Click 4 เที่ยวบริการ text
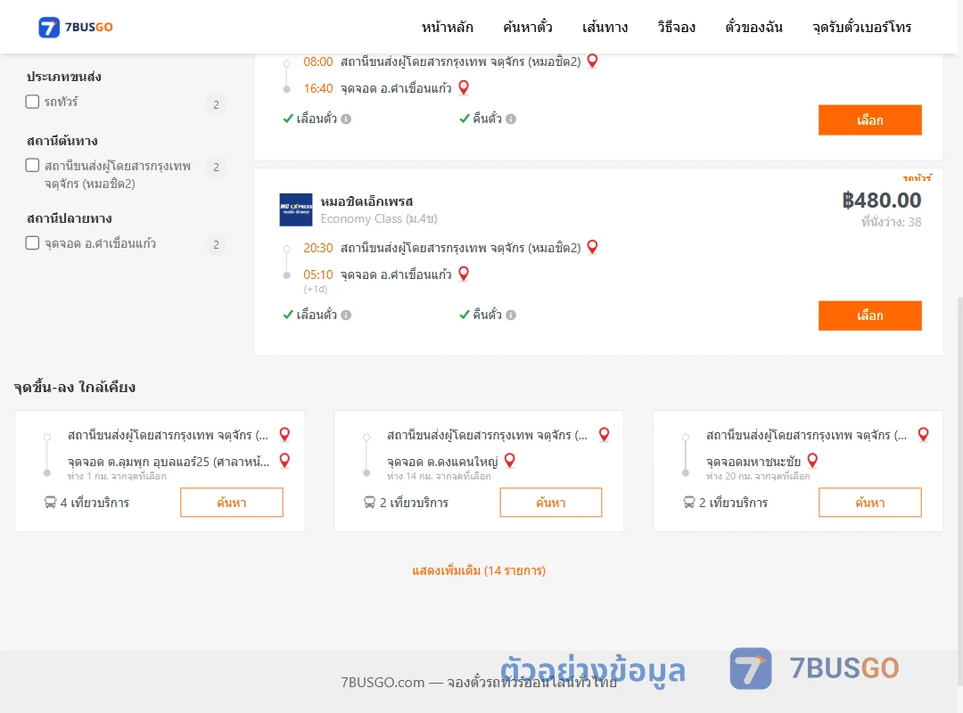Viewport: 963px width, 713px height. pyautogui.click(x=95, y=503)
